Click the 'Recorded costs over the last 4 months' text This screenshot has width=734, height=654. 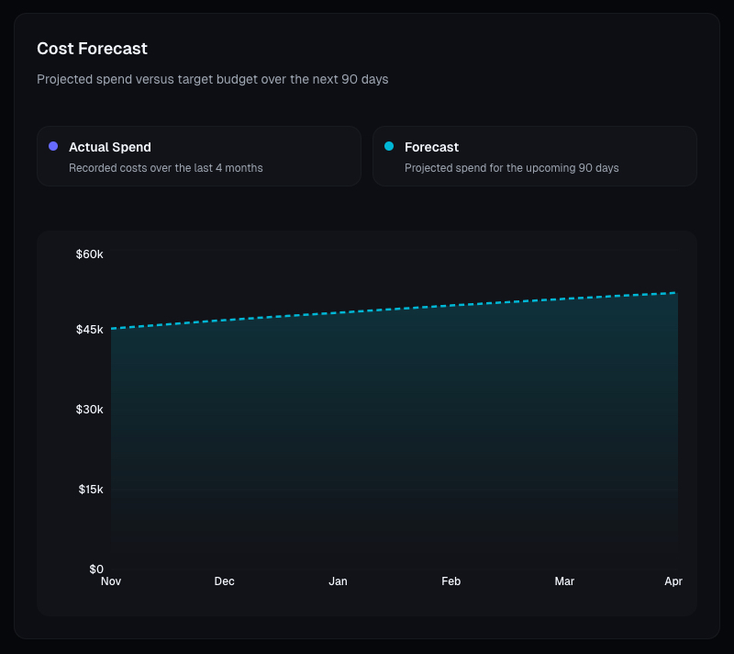click(x=165, y=168)
